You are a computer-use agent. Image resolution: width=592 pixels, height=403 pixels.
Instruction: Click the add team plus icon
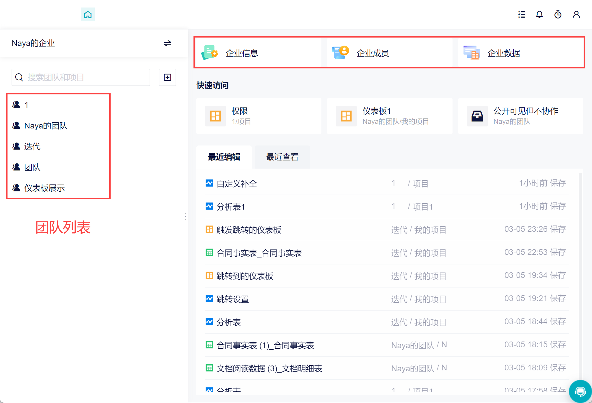click(x=167, y=77)
